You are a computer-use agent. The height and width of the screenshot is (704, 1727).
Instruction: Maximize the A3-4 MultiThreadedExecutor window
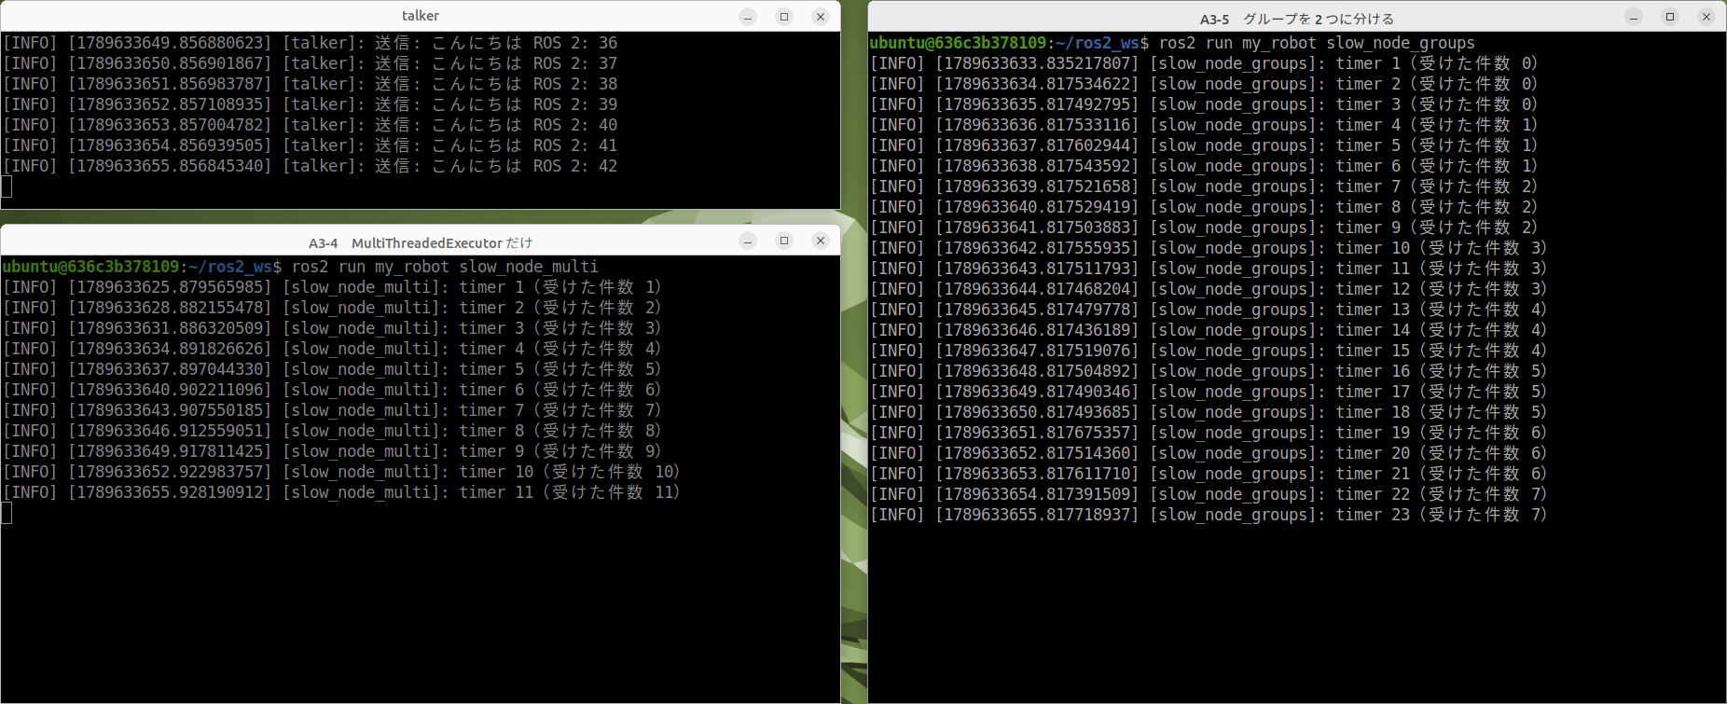(x=784, y=241)
